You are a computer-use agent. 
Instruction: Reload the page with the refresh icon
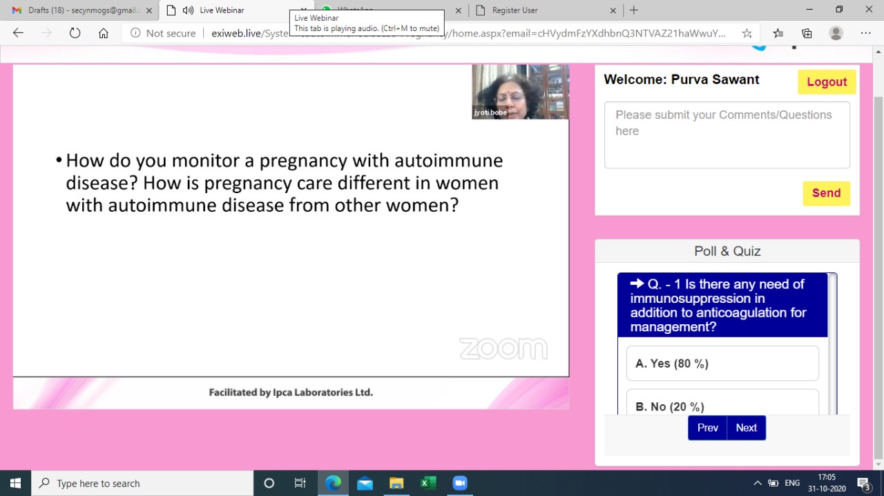(x=75, y=33)
